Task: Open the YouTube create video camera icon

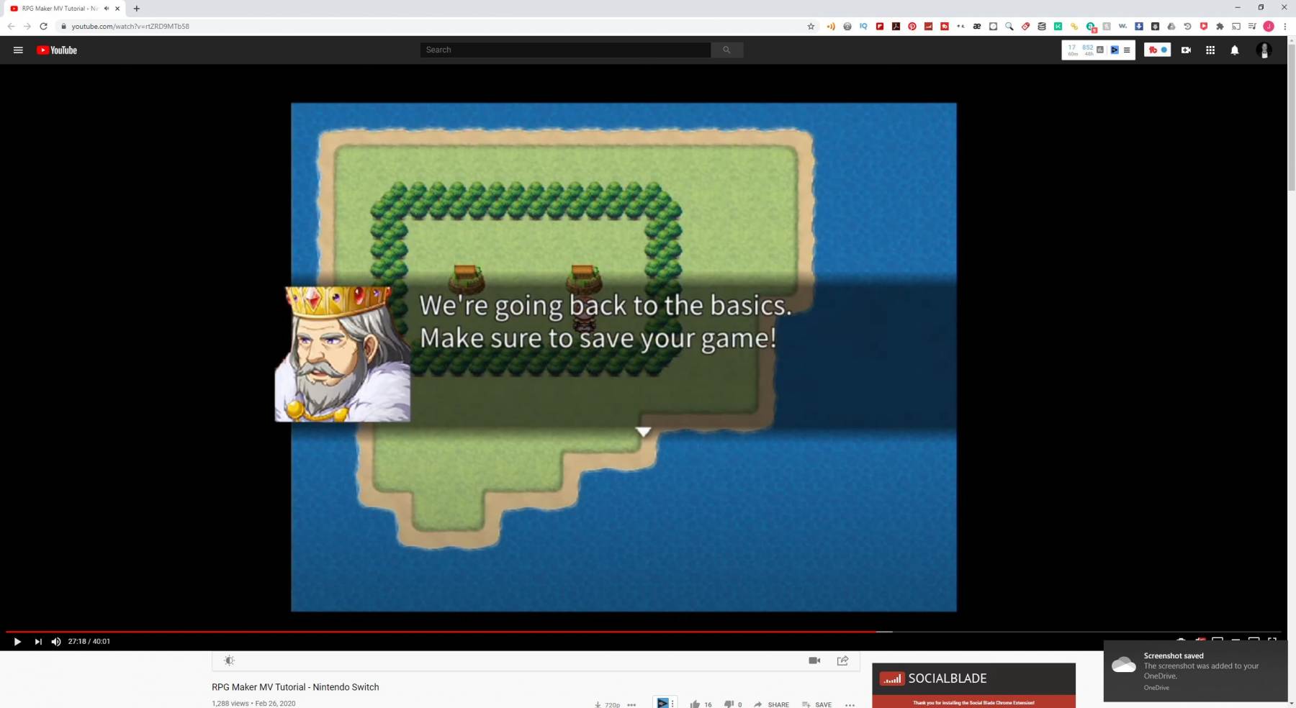Action: click(x=1186, y=50)
